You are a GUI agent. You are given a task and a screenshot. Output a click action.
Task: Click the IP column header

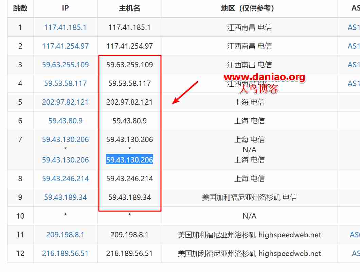pyautogui.click(x=65, y=8)
